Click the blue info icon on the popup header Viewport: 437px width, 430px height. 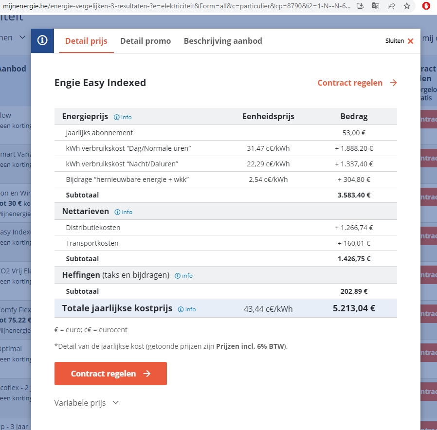(x=42, y=40)
